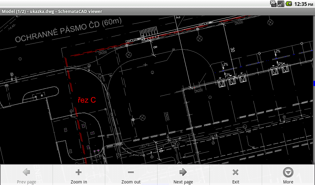Tap the dimension label '30'

pos(233,50)
